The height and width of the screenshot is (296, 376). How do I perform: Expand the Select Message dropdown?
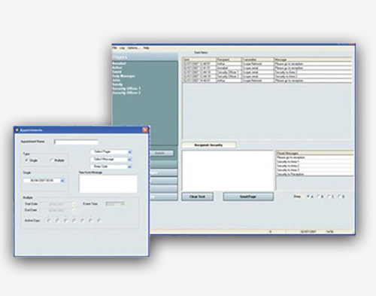tap(129, 160)
